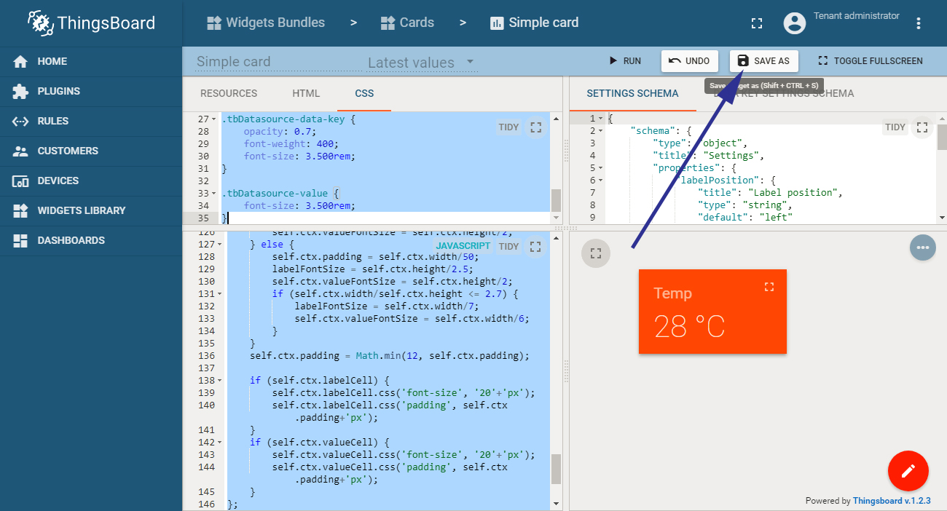Open Widgets Library in the sidebar
947x511 pixels.
[91, 210]
